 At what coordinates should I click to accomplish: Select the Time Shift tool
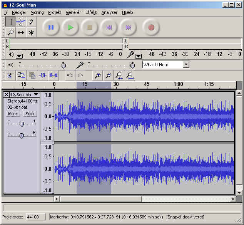point(21,32)
